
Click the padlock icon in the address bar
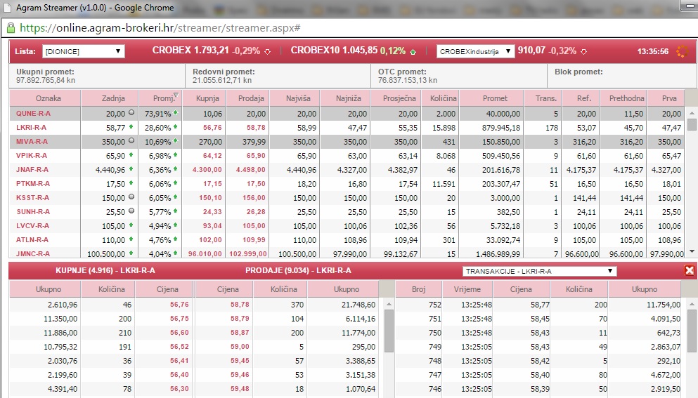click(x=10, y=28)
